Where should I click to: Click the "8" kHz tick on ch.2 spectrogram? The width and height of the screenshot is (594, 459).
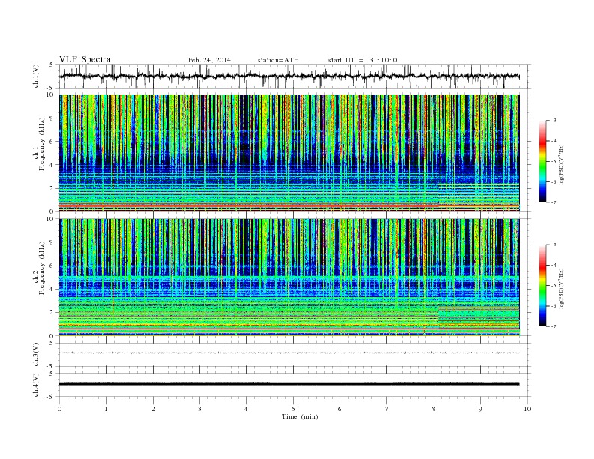[x=52, y=242]
